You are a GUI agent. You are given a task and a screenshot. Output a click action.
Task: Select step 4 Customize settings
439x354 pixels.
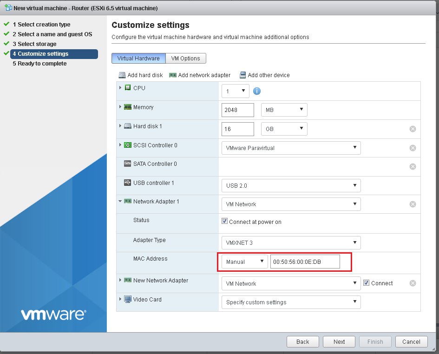[x=54, y=54]
